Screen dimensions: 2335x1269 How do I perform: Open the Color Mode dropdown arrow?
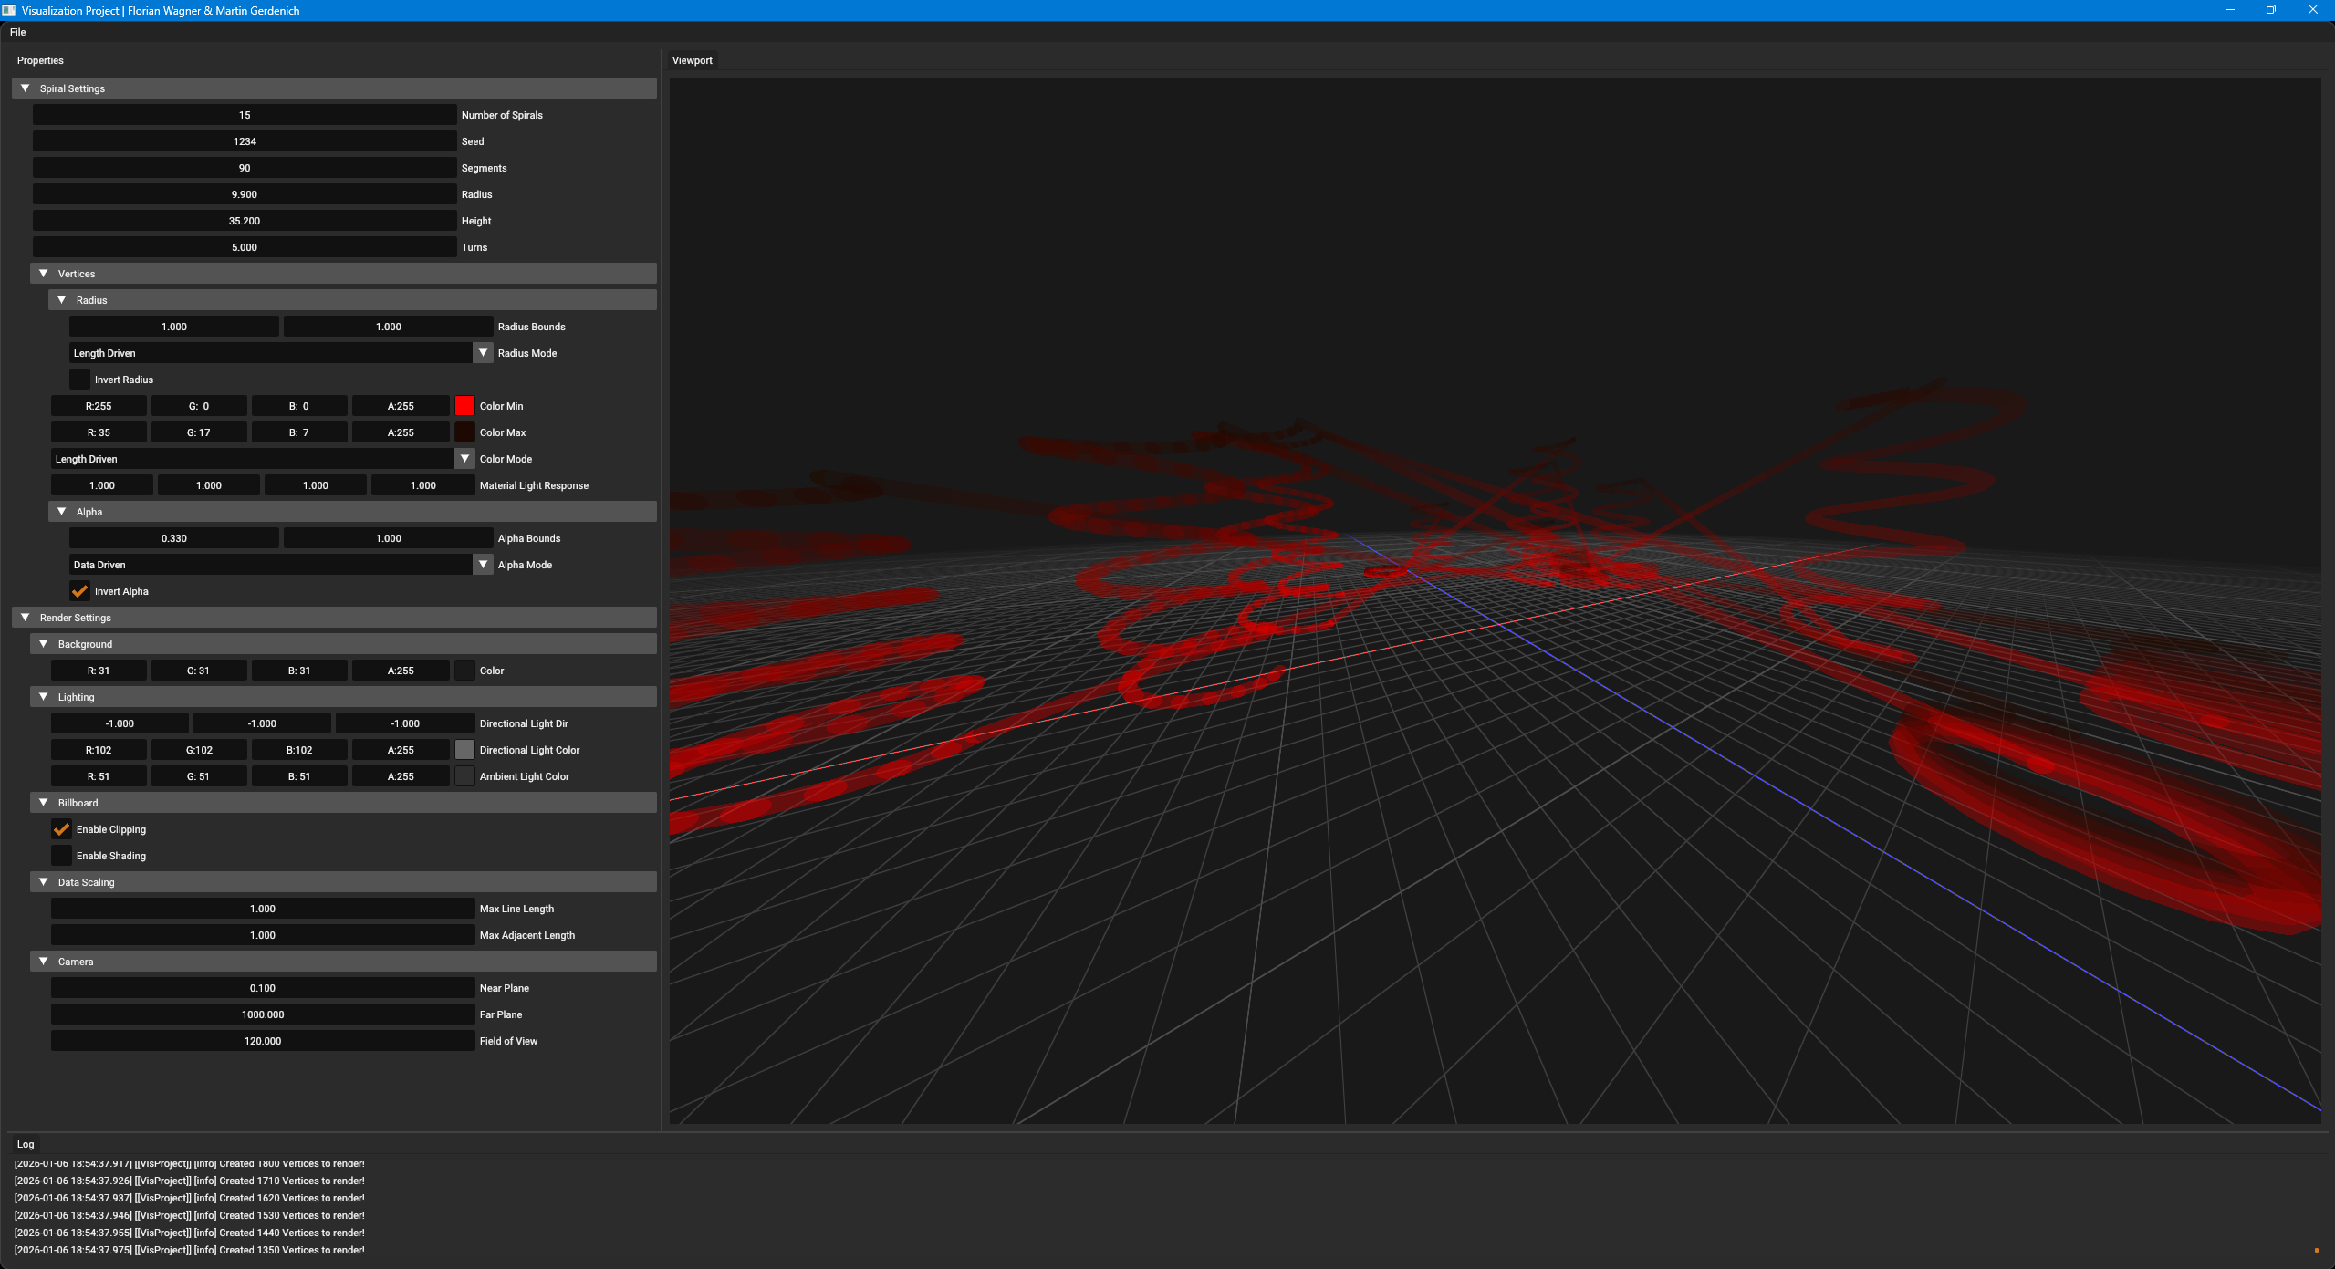coord(465,459)
